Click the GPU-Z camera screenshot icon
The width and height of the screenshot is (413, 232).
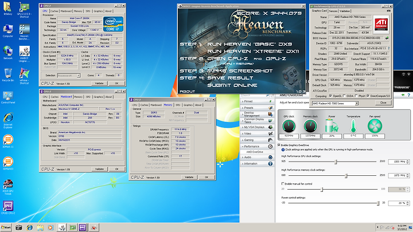pyautogui.click(x=388, y=11)
